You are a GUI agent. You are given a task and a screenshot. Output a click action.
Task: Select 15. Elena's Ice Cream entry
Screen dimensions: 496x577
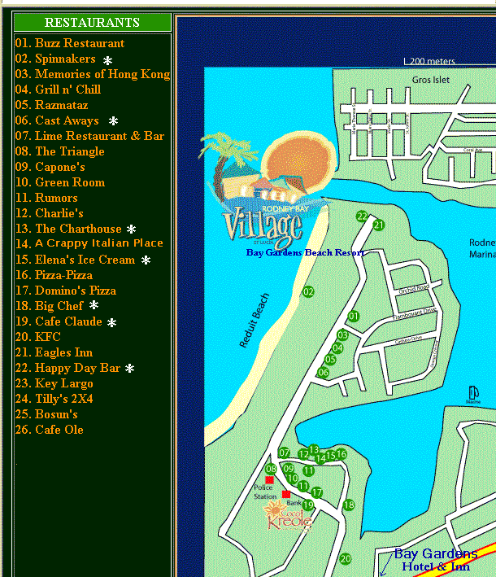75,260
